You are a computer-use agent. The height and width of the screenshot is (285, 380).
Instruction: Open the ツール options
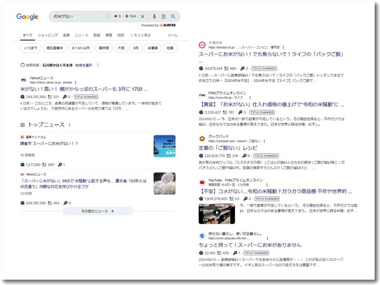click(x=173, y=35)
